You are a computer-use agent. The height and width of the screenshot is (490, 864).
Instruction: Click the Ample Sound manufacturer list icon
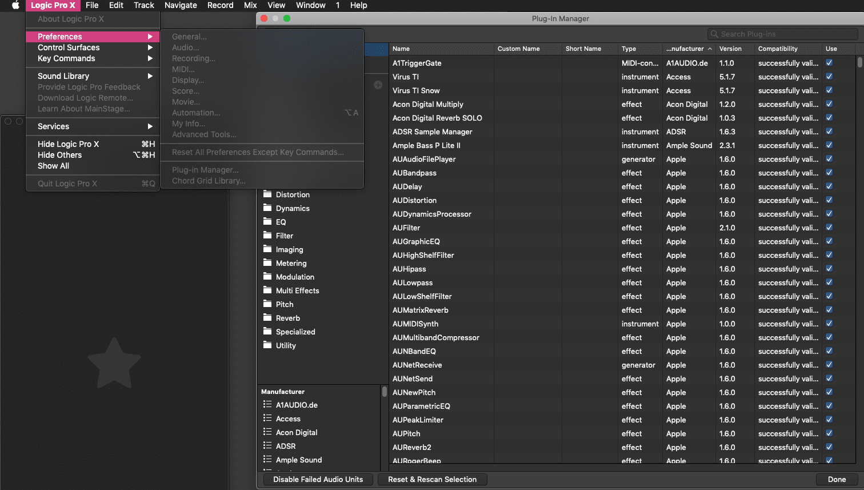267,460
